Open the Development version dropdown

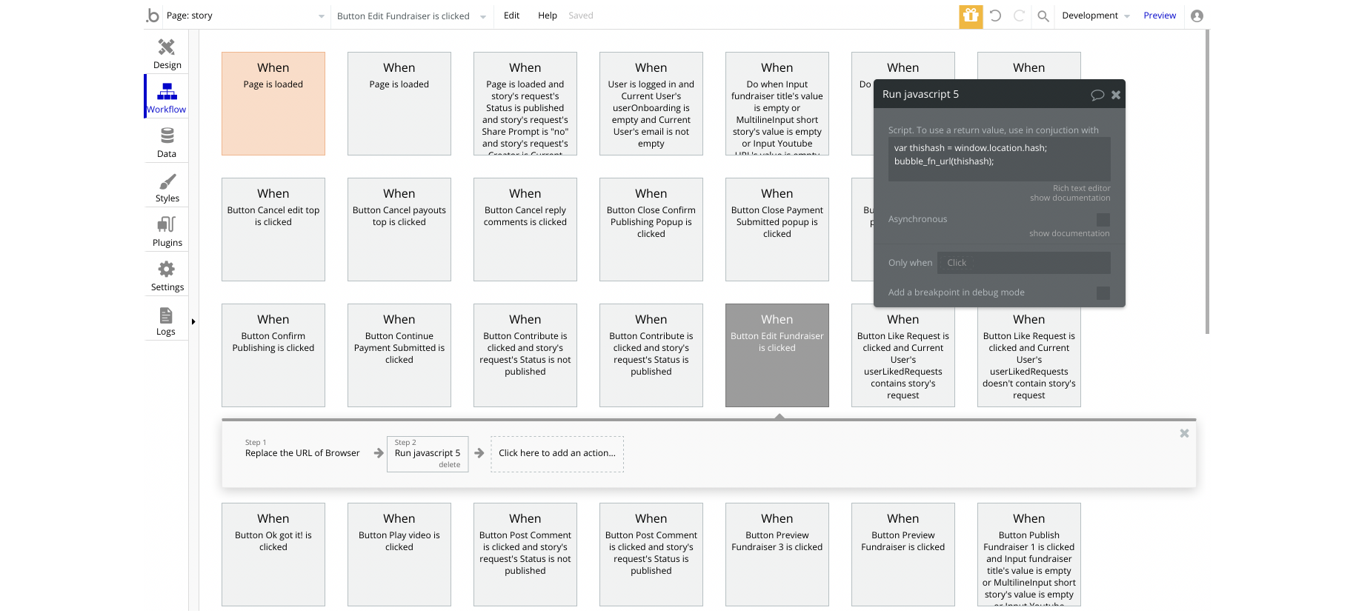pos(1095,16)
